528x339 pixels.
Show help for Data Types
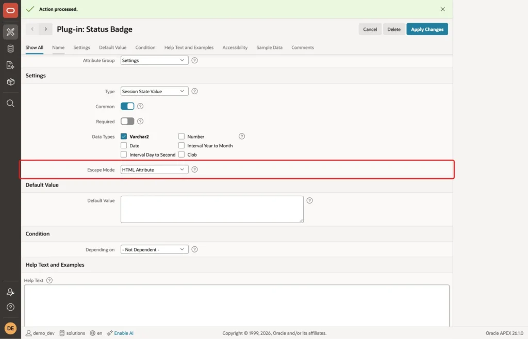click(242, 136)
